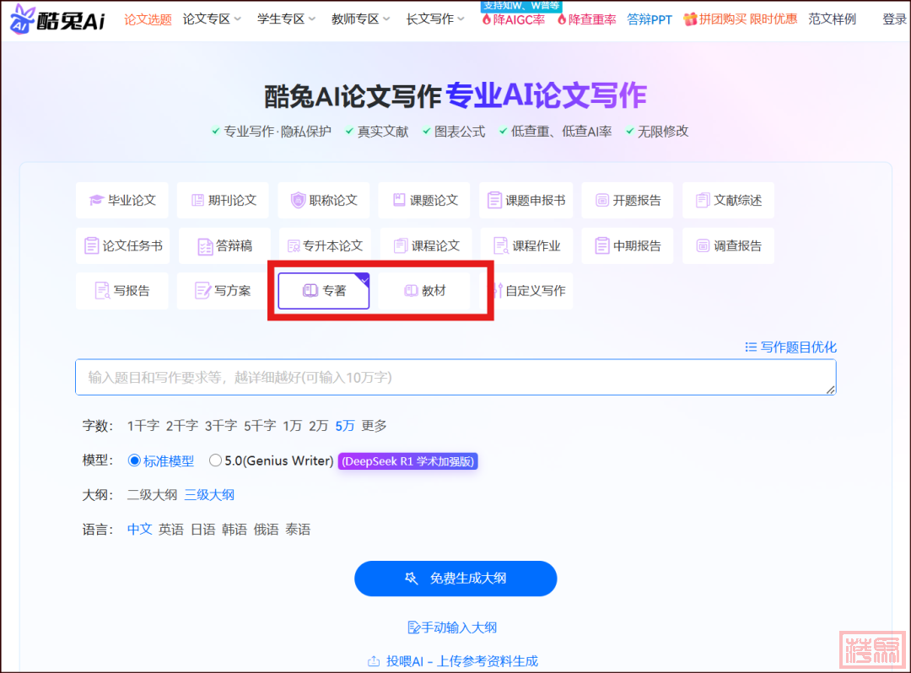This screenshot has height=673, width=911.
Task: Click the 写作题目优化 list icon
Action: pyautogui.click(x=751, y=347)
